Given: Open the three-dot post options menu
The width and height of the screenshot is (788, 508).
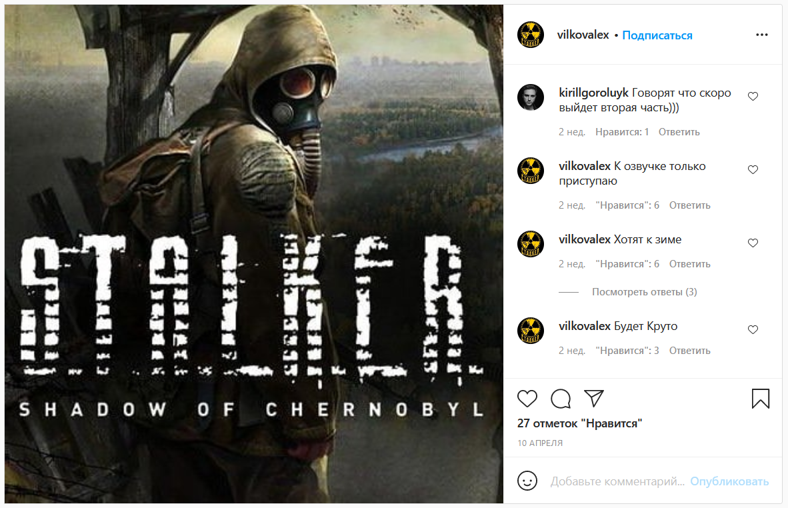Looking at the screenshot, I should [x=762, y=35].
